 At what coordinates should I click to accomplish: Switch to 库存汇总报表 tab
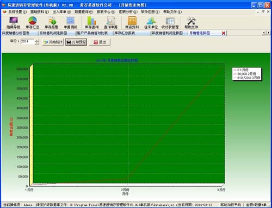(x=125, y=33)
